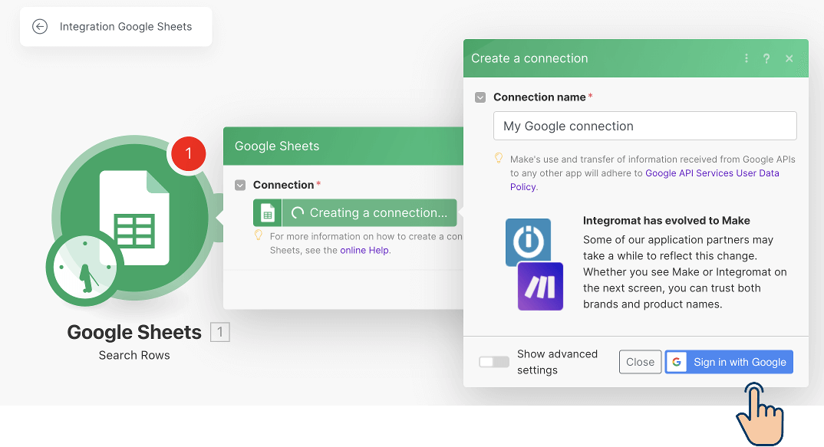
Task: Close the Create a connection dialog
Action: tap(789, 58)
